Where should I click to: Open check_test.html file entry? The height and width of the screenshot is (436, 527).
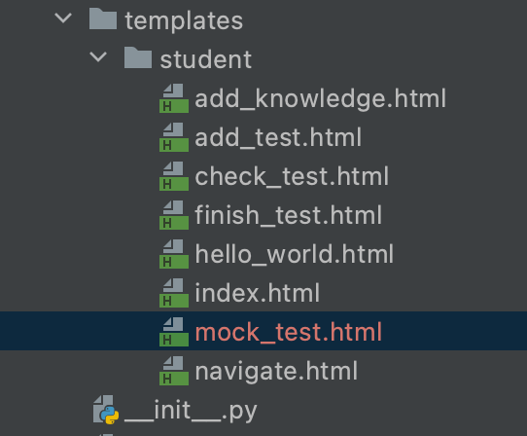pyautogui.click(x=292, y=176)
